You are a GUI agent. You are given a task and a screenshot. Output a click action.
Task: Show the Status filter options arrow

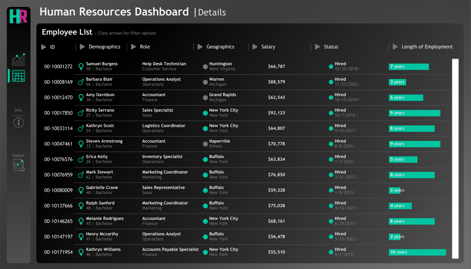[318, 47]
